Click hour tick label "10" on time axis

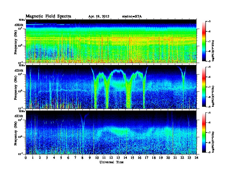tap(97, 158)
